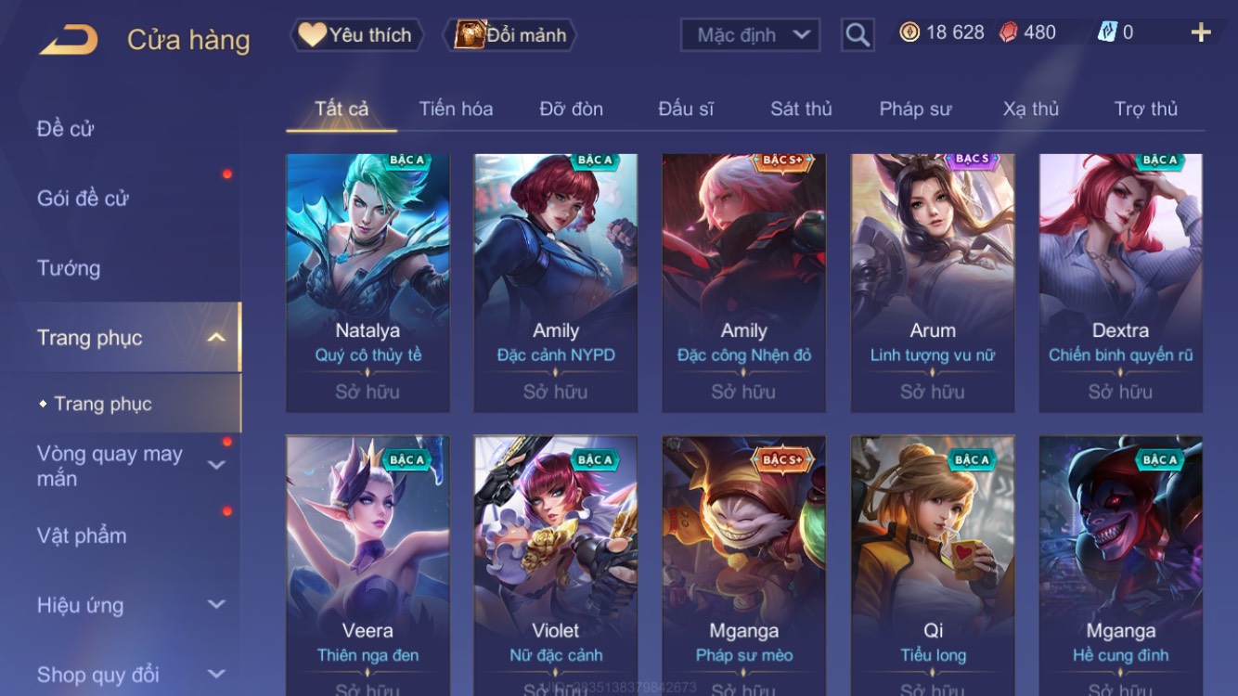Open the Mặc định sort dropdown
Screen dimensions: 1238x696
click(x=750, y=35)
